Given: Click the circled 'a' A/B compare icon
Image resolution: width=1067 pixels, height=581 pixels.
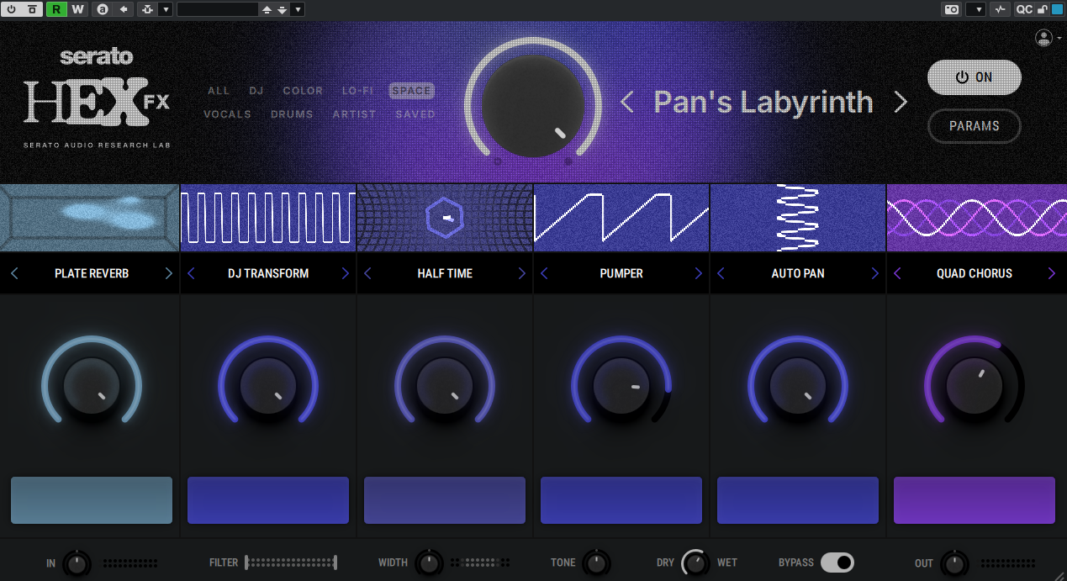Looking at the screenshot, I should [103, 9].
